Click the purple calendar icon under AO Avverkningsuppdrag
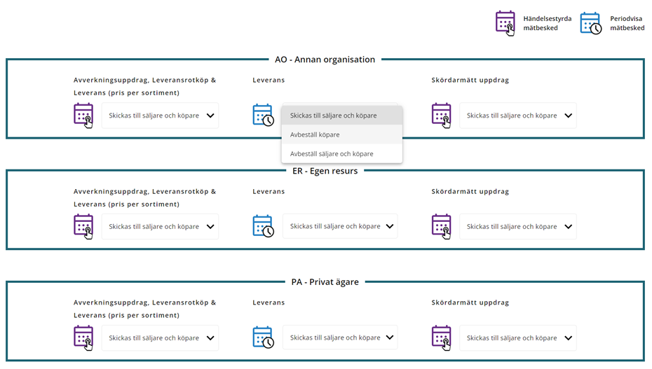 pos(83,116)
